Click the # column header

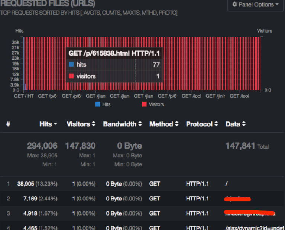pyautogui.click(x=8, y=124)
